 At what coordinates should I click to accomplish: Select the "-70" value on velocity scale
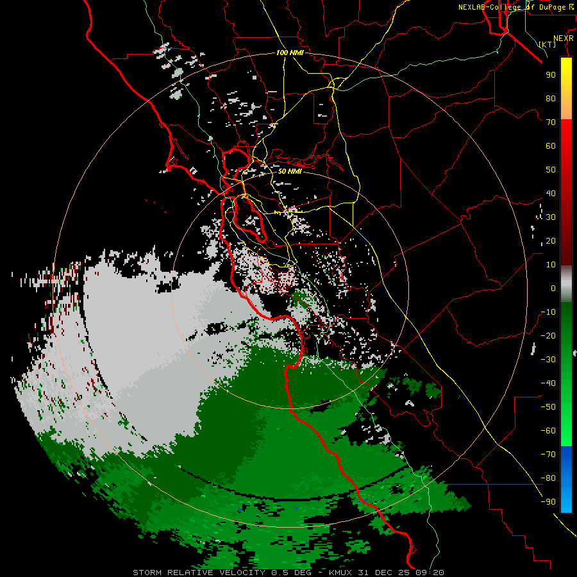pos(548,455)
